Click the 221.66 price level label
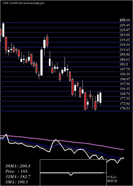The width and height of the screenshot is (133, 186). point(124,35)
